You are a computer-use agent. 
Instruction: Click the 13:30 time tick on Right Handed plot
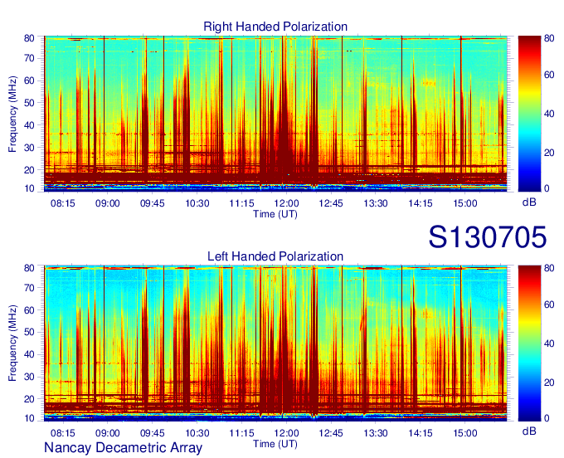(376, 203)
